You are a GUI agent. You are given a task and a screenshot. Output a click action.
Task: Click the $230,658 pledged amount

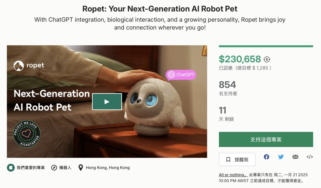click(x=240, y=59)
